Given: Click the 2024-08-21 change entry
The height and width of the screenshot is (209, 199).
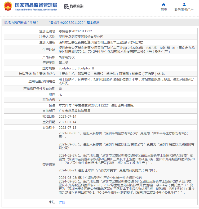Looking at the screenshot, I should click(x=108, y=170).
